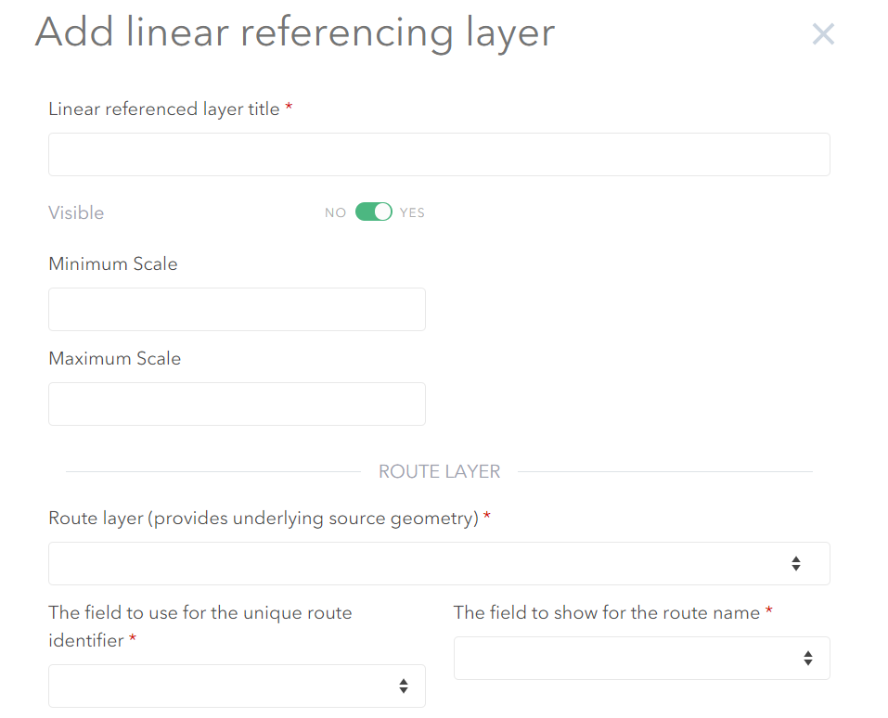Viewport: 888px width, 718px height.
Task: Click the arrows icon beside the route identifier selector
Action: pos(404,686)
